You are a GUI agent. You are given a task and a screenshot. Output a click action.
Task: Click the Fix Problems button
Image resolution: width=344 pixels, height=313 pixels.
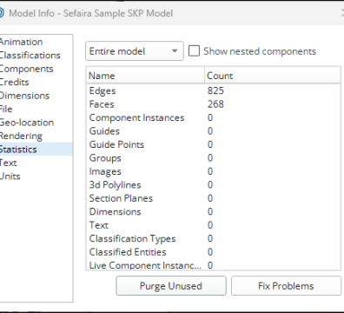click(286, 286)
